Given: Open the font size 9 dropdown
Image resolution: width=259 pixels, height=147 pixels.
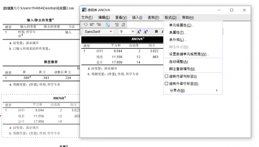Looking at the screenshot, I should (x=127, y=31).
